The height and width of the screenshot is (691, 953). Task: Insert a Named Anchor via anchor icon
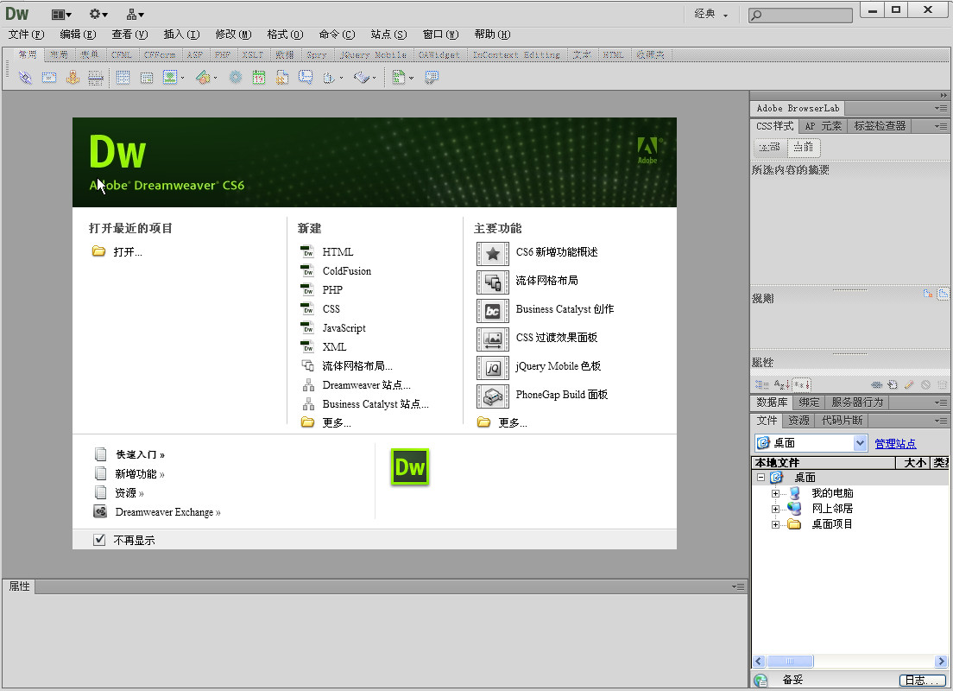73,77
